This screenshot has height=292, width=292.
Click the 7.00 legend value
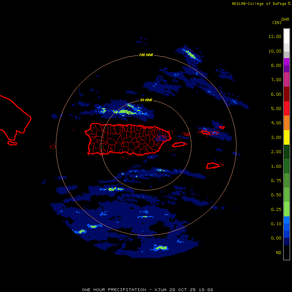[x=276, y=80]
